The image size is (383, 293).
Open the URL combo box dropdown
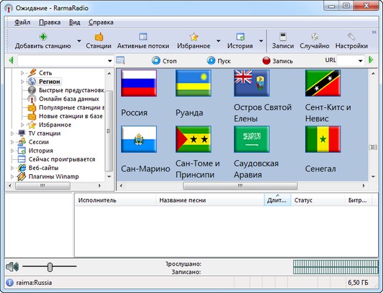click(360, 61)
